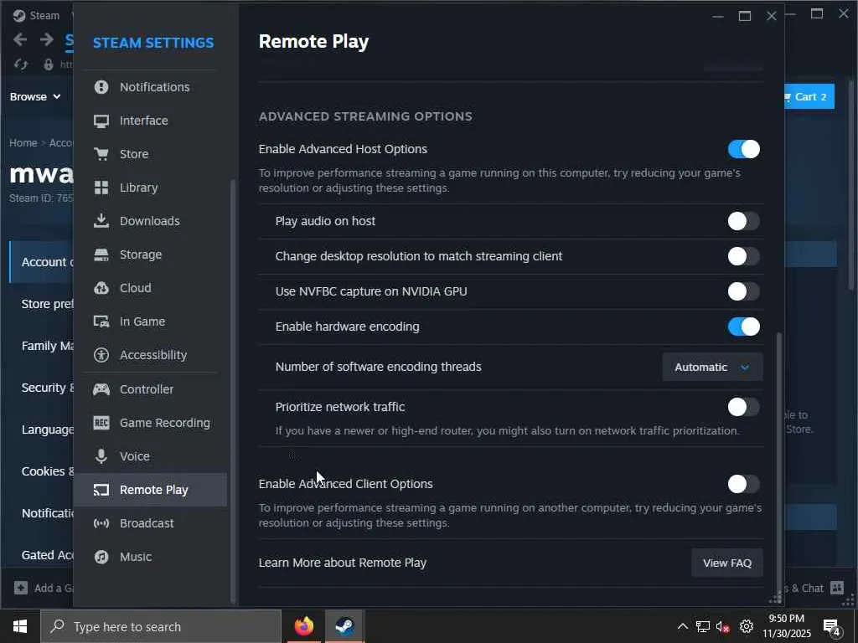The height and width of the screenshot is (643, 858).
Task: Click the View FAQ button
Action: tap(726, 563)
